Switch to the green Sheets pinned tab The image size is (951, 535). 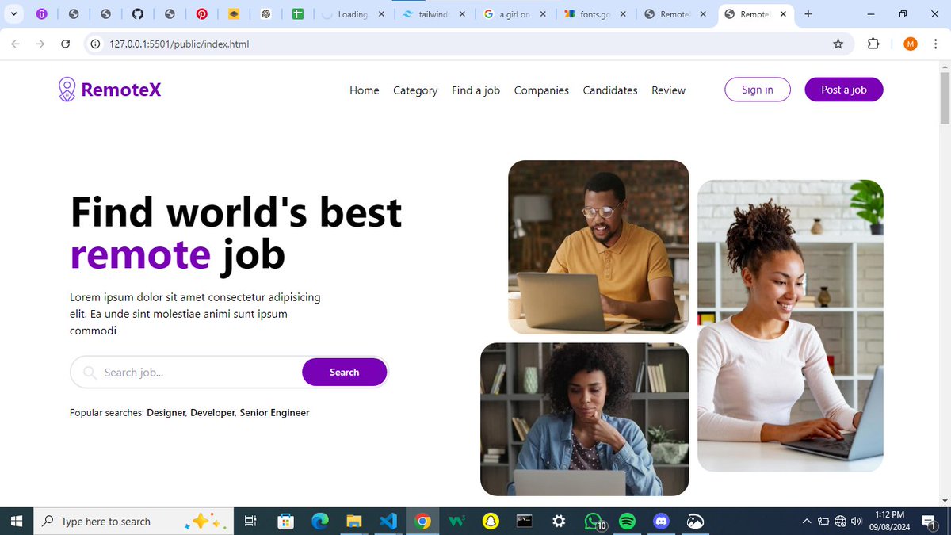298,14
